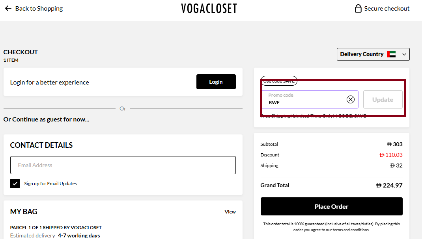Open Back to Shopping

(38, 8)
